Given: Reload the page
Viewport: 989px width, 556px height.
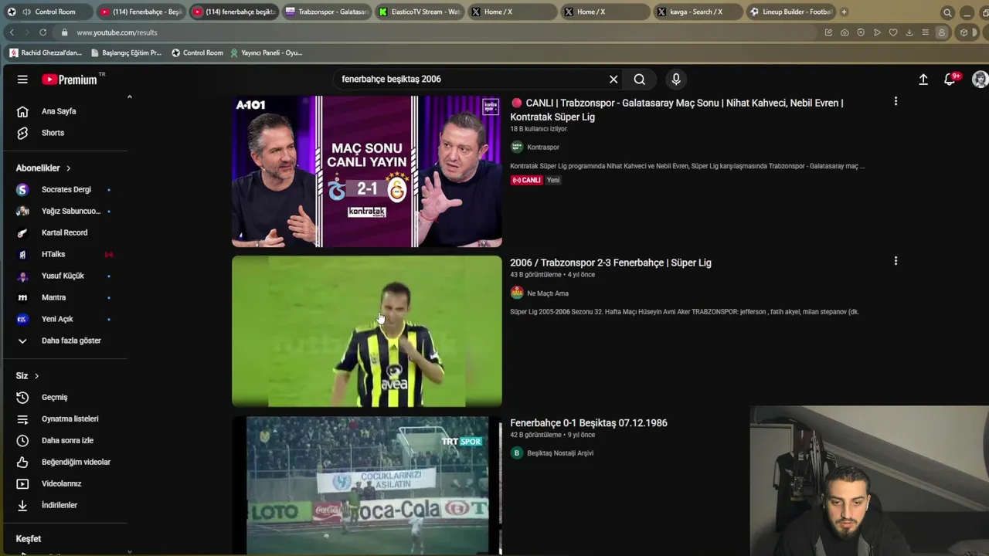Looking at the screenshot, I should pyautogui.click(x=42, y=32).
